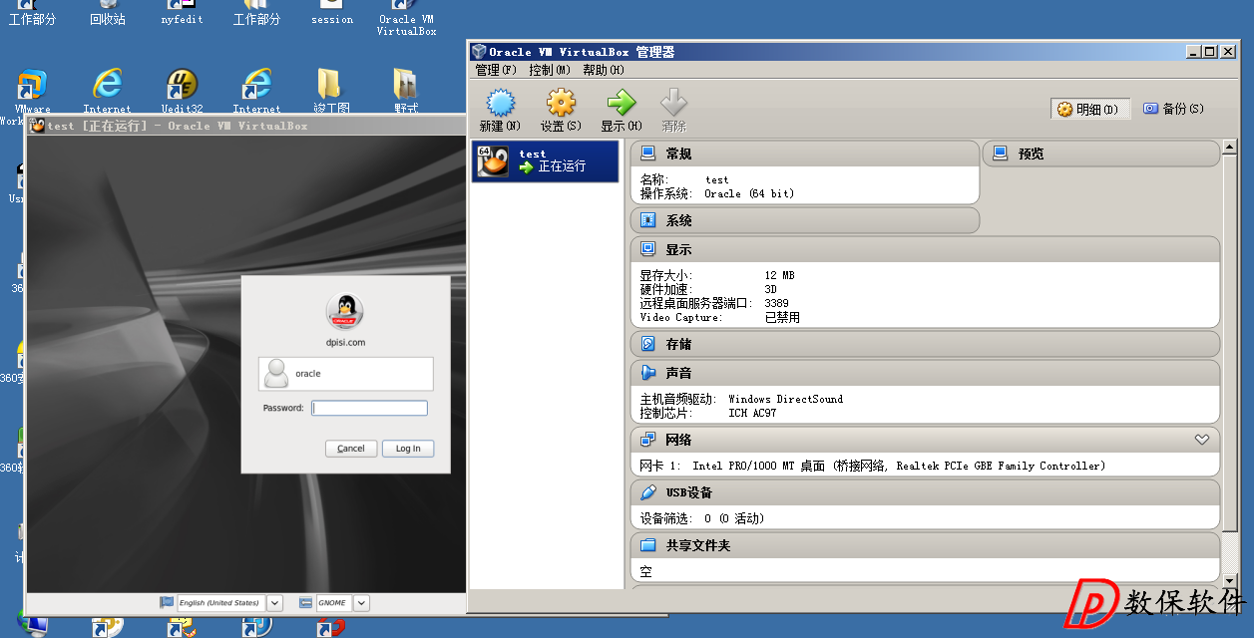Click the 常规 general section monitor icon

[x=648, y=154]
